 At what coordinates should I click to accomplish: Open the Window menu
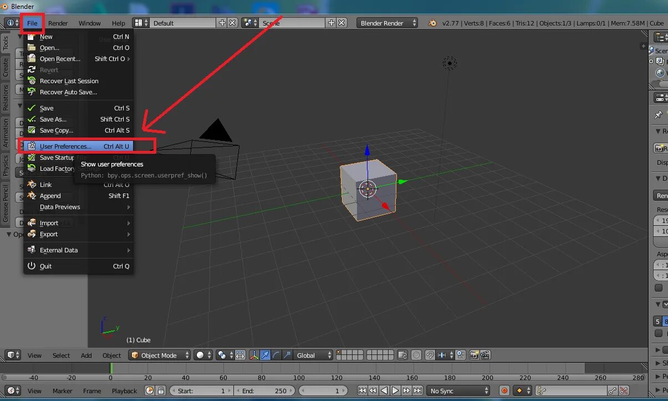click(x=90, y=23)
